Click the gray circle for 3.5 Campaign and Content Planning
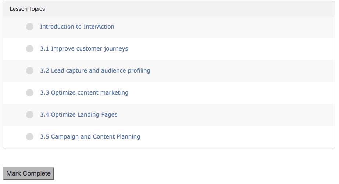The image size is (339, 184). click(x=30, y=137)
